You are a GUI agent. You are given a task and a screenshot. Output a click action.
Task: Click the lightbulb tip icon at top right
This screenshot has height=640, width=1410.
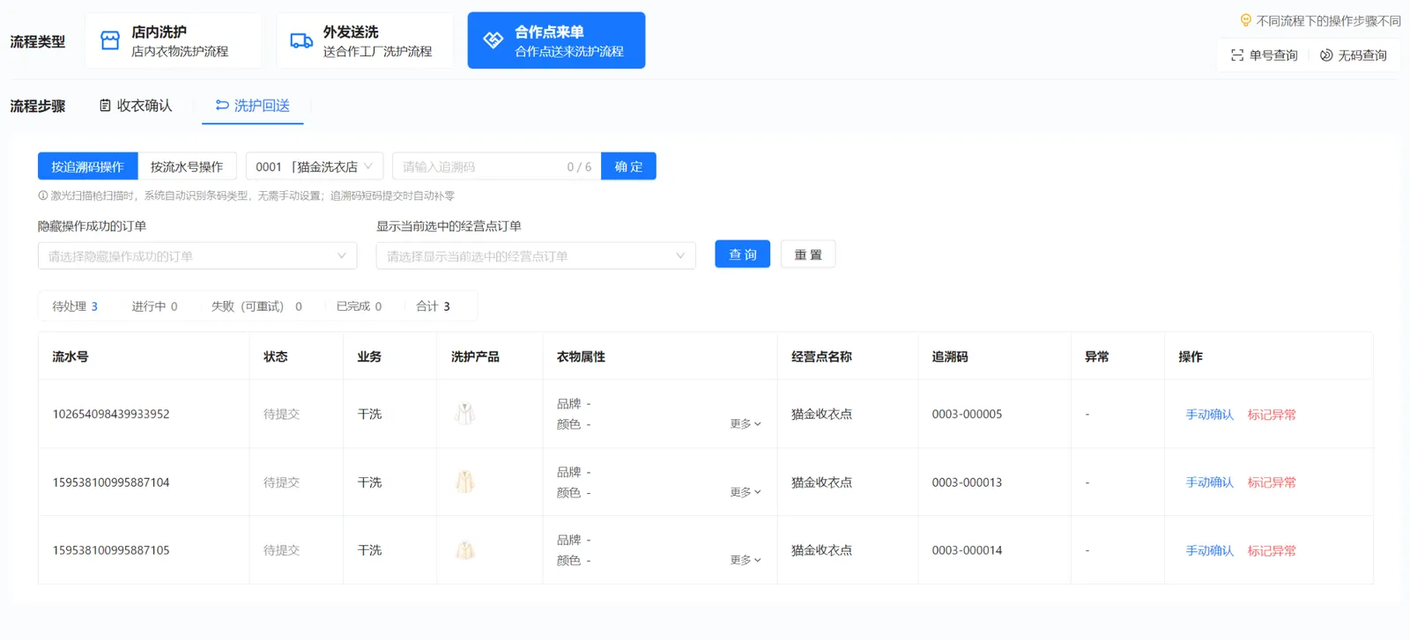1245,20
